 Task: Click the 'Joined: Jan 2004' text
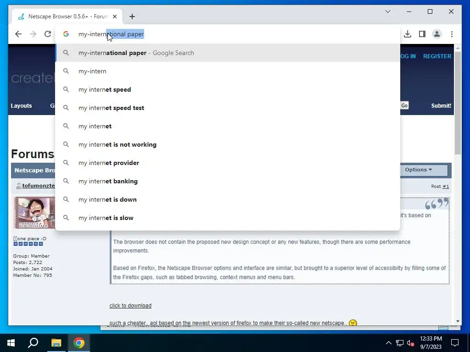[x=33, y=269]
